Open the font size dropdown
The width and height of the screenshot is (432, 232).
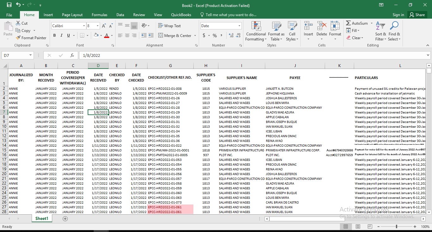pyautogui.click(x=97, y=26)
